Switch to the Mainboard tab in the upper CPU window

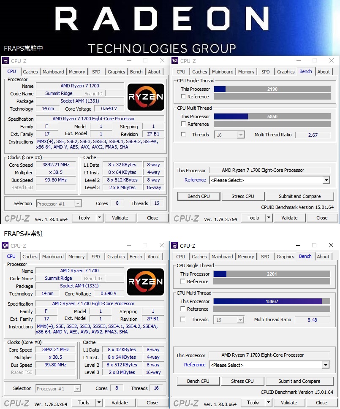tap(54, 72)
